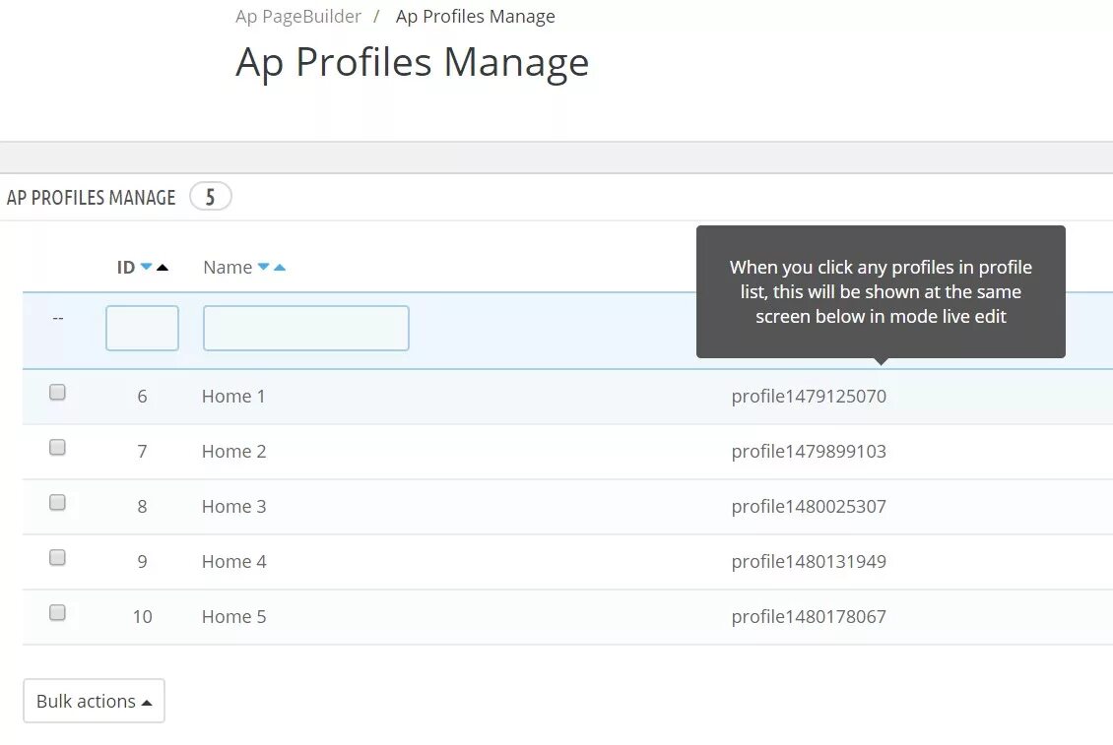Go to Ap PageBuilder breadcrumb link
Screen dimensions: 1113x745
pos(298,17)
